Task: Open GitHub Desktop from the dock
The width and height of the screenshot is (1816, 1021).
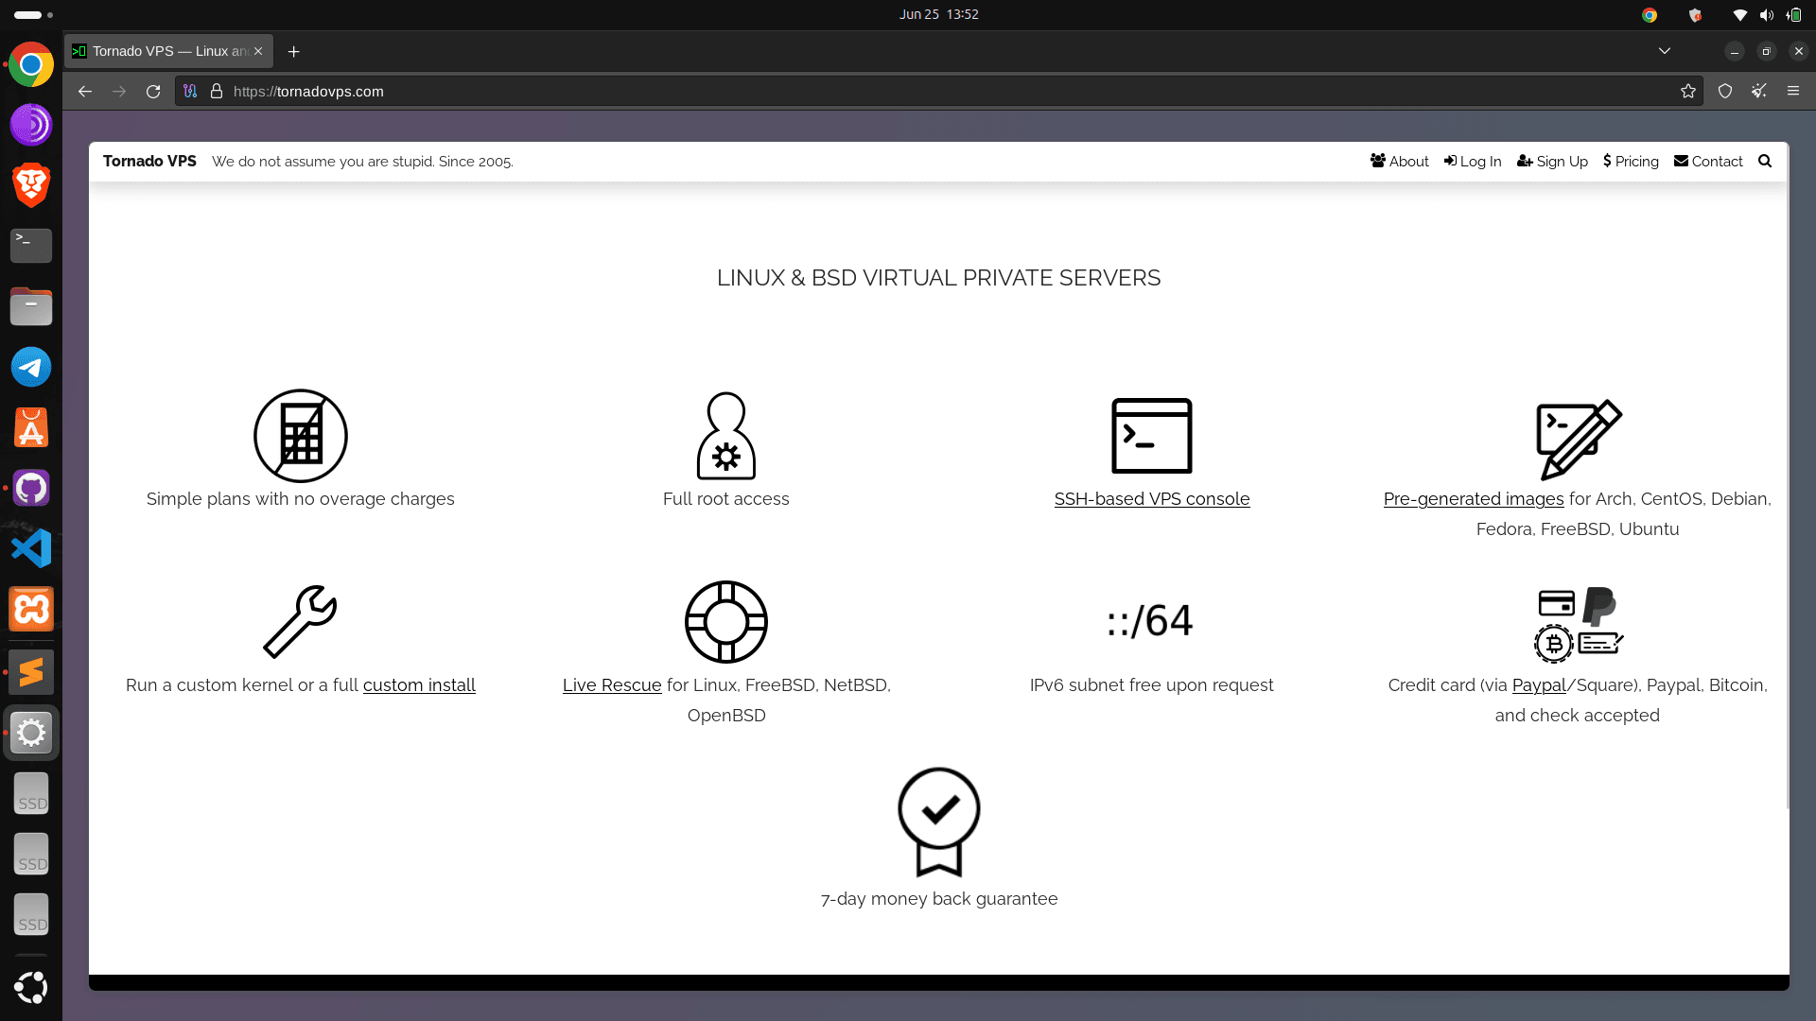Action: tap(31, 488)
